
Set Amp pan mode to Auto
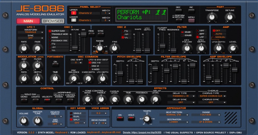click(219, 34)
